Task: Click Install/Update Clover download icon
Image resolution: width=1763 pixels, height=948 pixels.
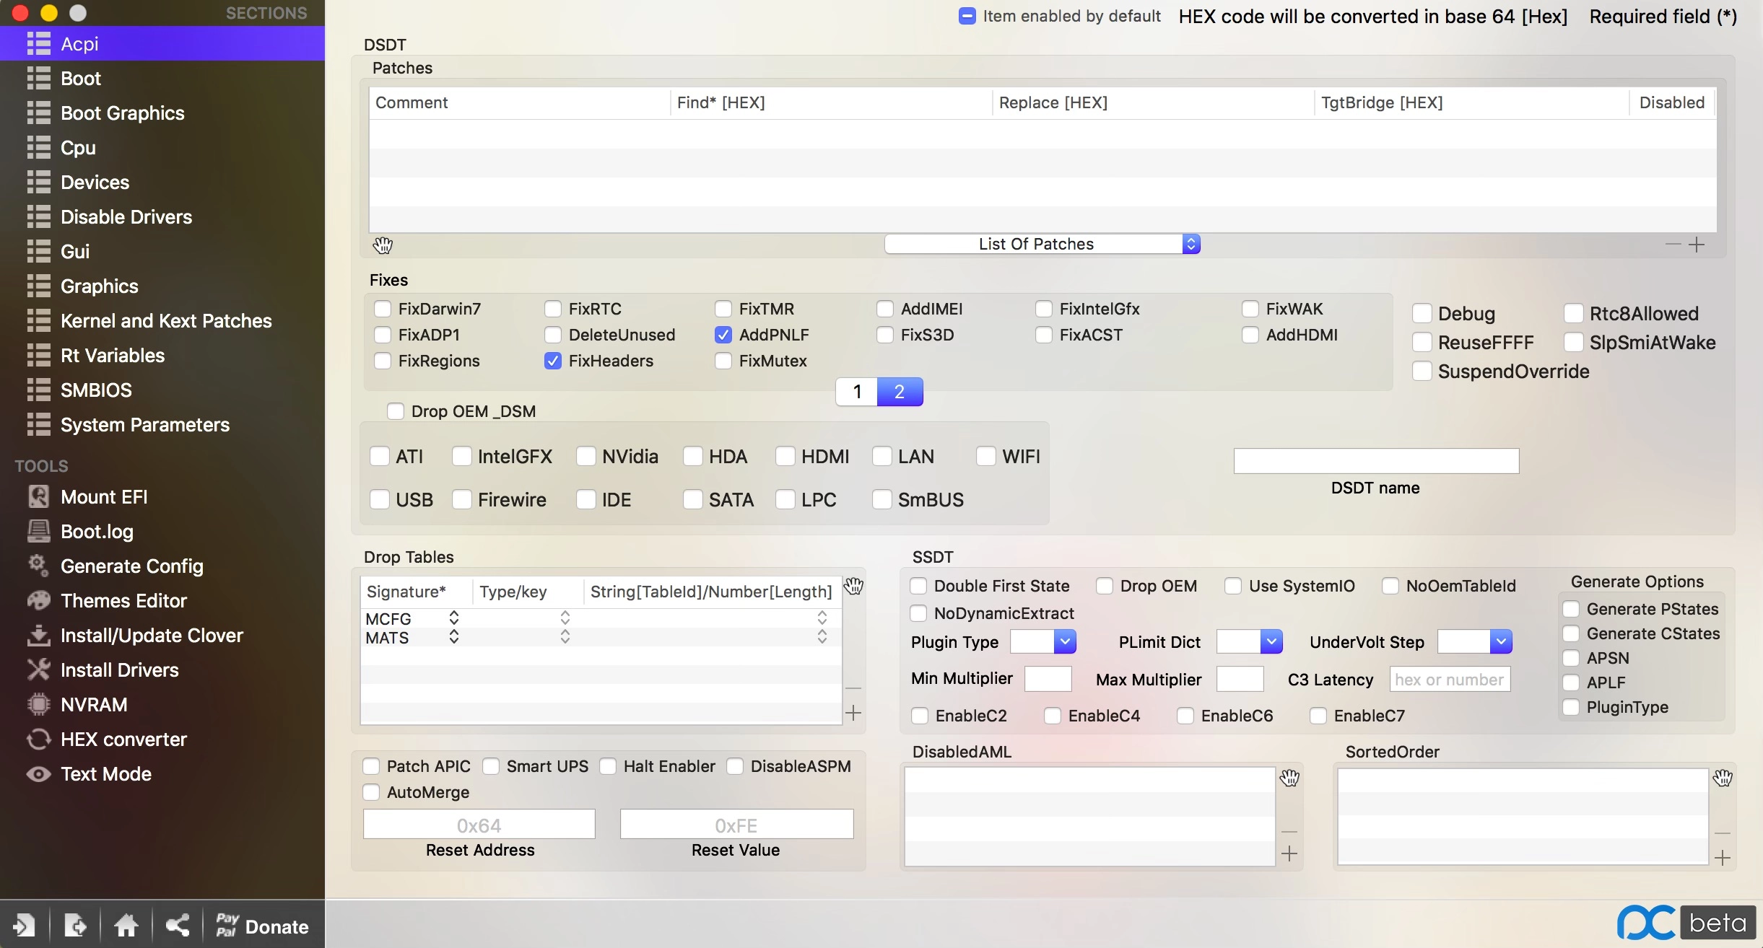Action: [38, 635]
